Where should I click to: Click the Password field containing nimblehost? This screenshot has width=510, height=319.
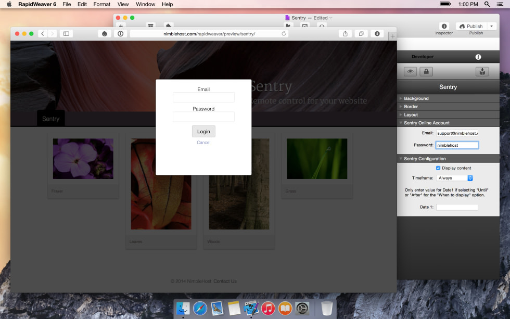457,145
